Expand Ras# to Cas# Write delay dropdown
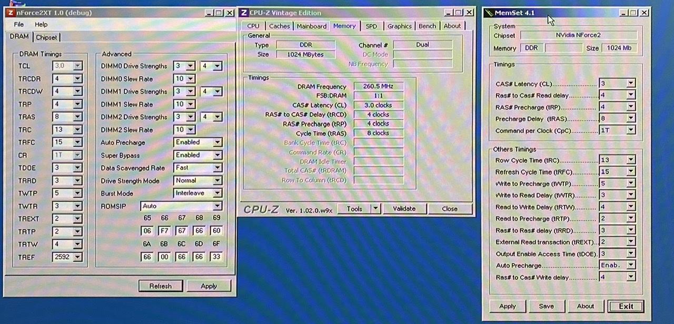 coord(630,276)
